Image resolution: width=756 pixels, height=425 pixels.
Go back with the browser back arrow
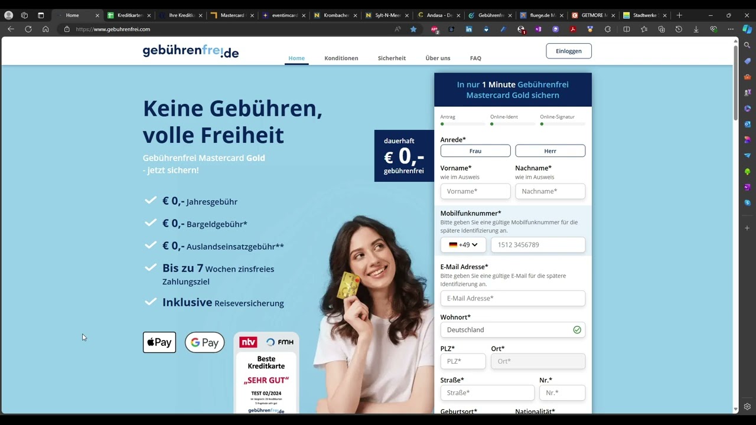tap(11, 29)
